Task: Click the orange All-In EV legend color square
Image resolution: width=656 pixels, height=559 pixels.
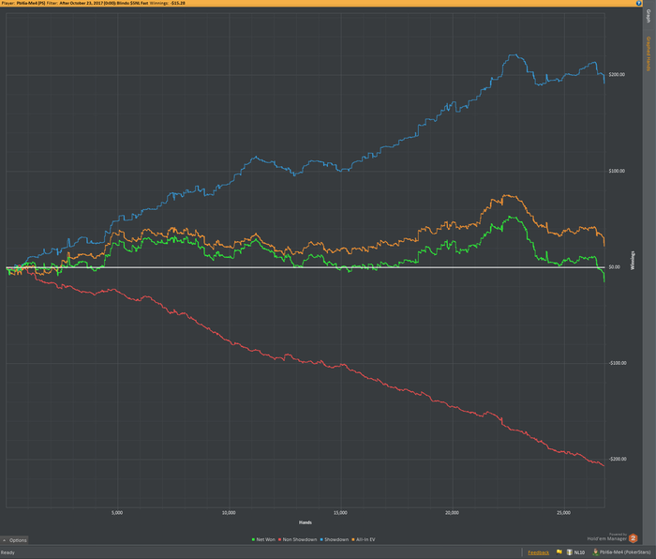Action: 353,539
